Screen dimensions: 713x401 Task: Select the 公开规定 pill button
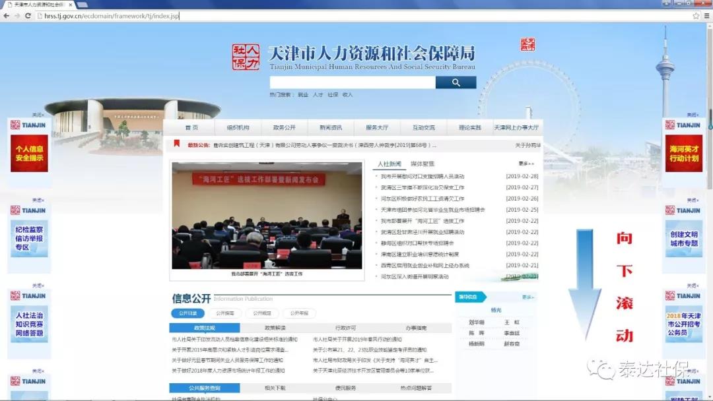(262, 313)
